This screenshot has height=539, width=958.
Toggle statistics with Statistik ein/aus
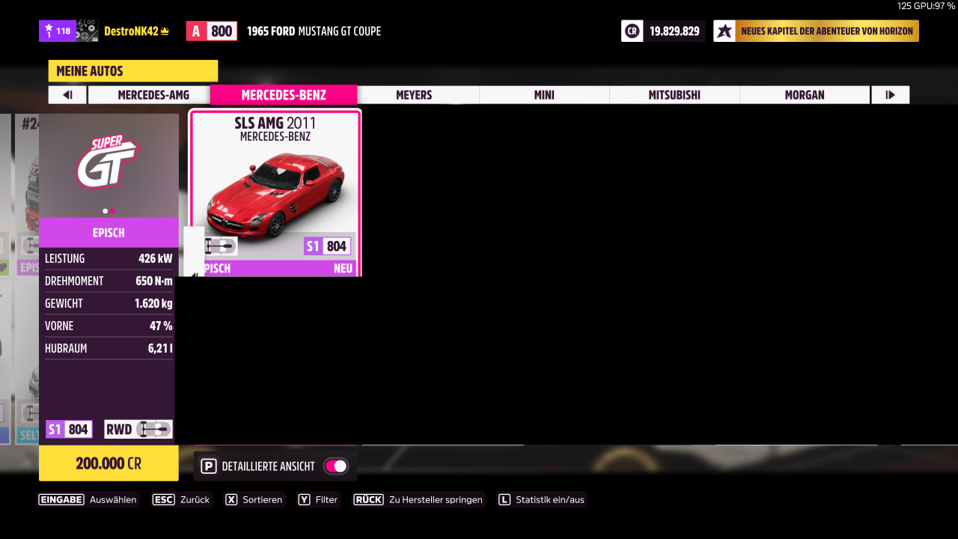pos(542,499)
